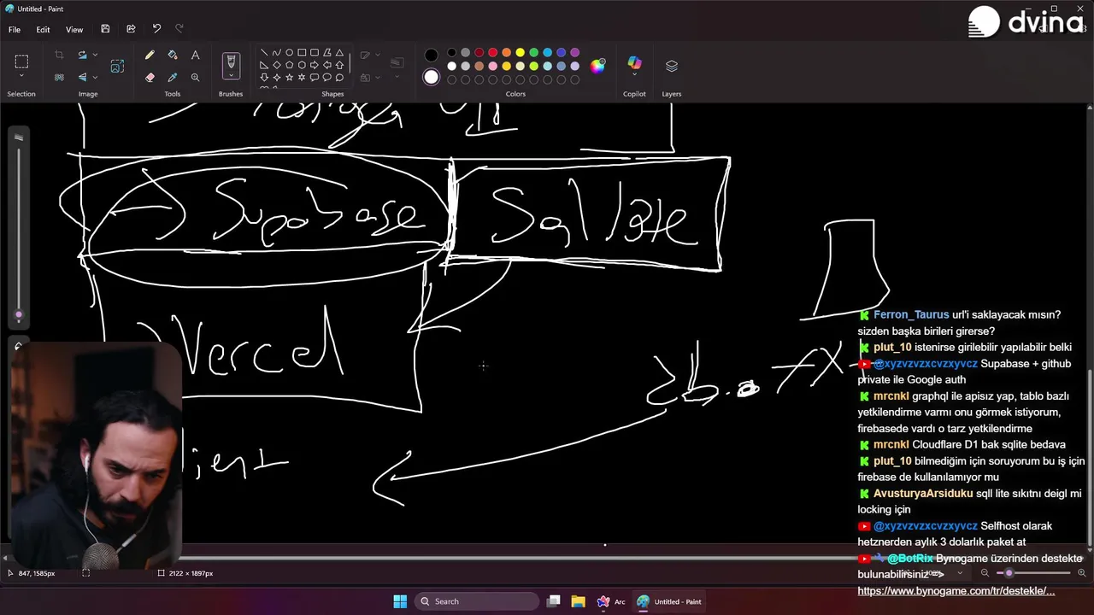The image size is (1094, 615).
Task: Select the Right arrow shape
Action: [x=315, y=65]
